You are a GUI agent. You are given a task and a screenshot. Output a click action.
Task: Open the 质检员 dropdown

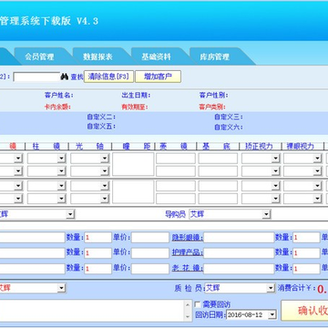(x=271, y=288)
